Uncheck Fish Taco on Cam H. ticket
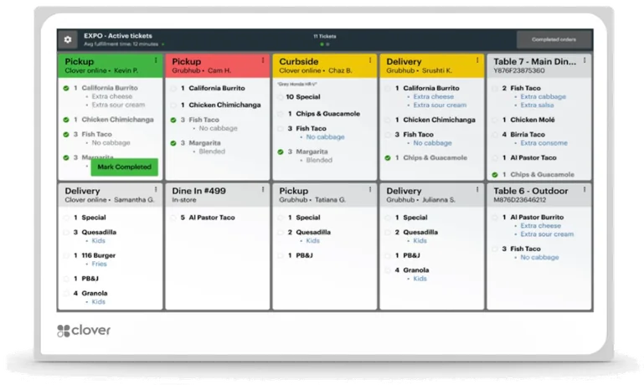The image size is (644, 385). click(x=173, y=120)
